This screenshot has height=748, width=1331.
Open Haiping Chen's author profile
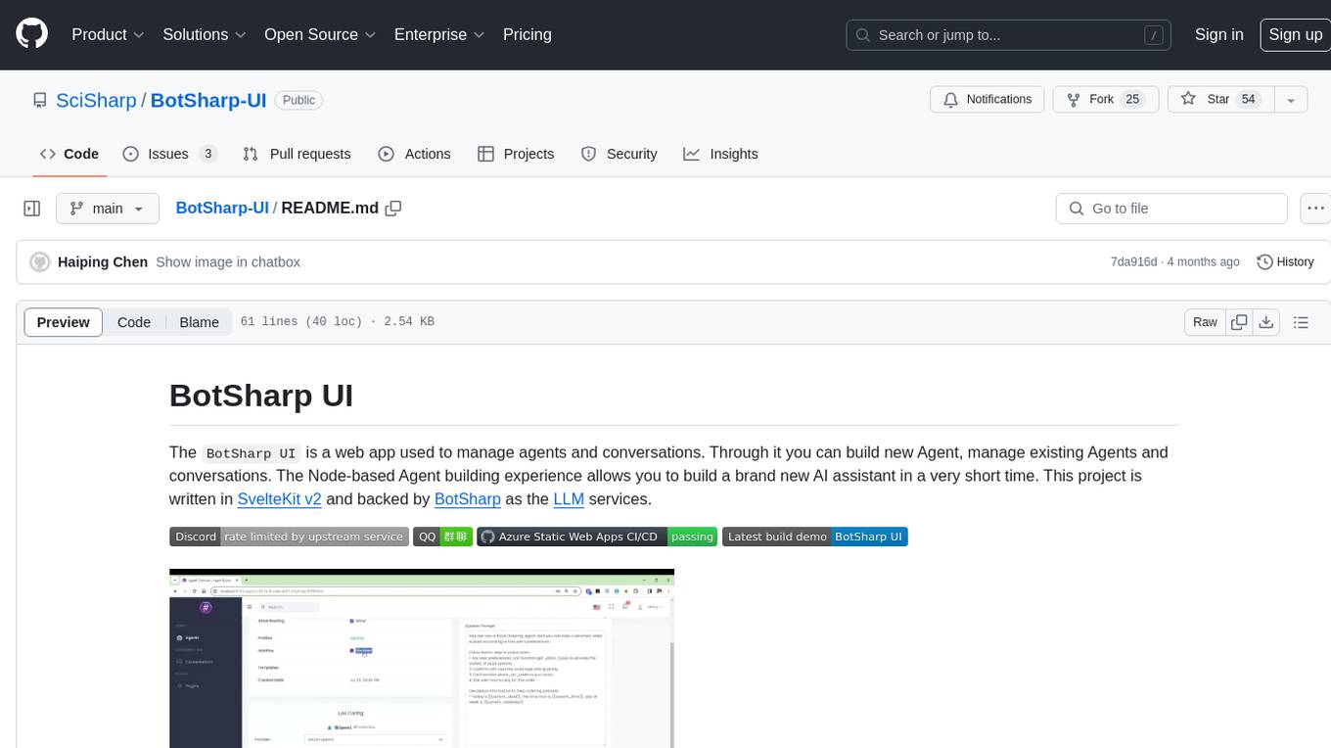point(103,261)
